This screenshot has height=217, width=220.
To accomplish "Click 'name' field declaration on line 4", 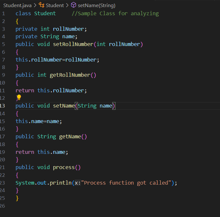I will (x=69, y=37).
